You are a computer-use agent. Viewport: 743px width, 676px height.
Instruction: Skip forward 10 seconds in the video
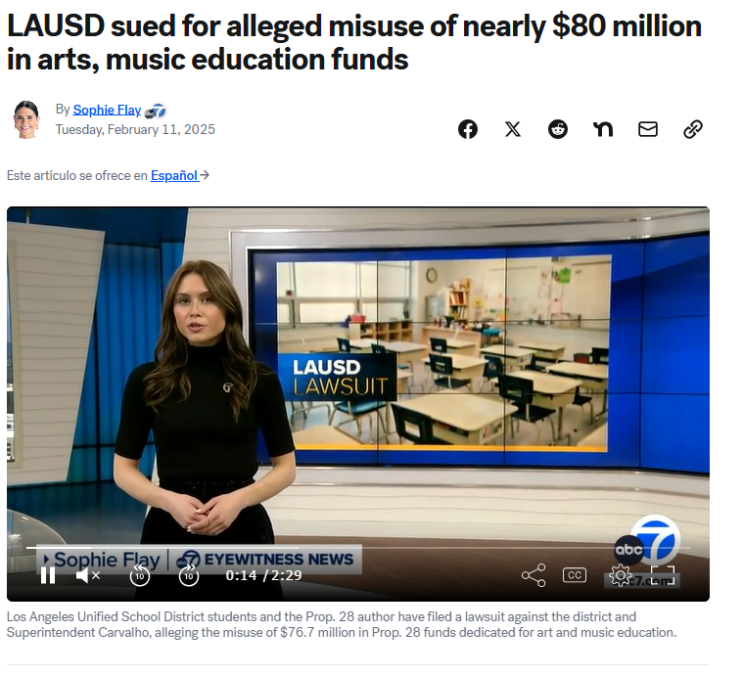[189, 575]
